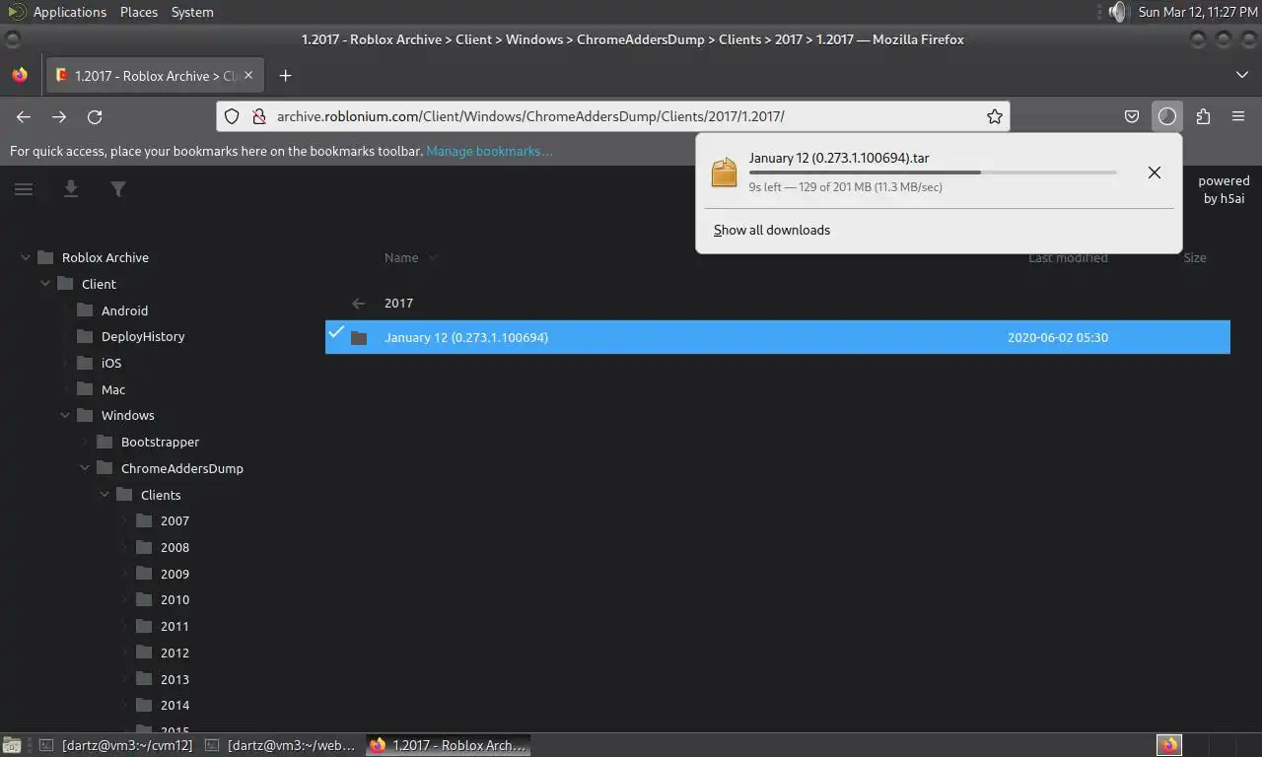Open the Applications menu
Viewport: 1262px width, 757px height.
(70, 12)
